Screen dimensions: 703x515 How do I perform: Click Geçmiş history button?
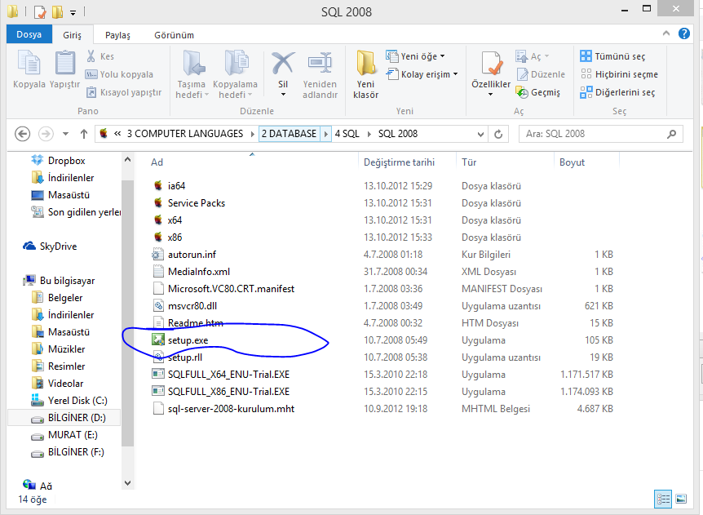(538, 92)
